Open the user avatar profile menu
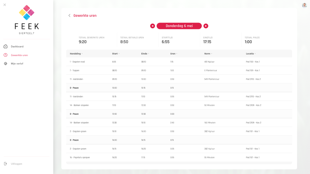The width and height of the screenshot is (310, 174). pos(304,5)
